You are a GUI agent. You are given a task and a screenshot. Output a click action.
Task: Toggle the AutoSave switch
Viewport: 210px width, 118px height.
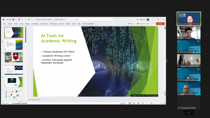(14, 19)
